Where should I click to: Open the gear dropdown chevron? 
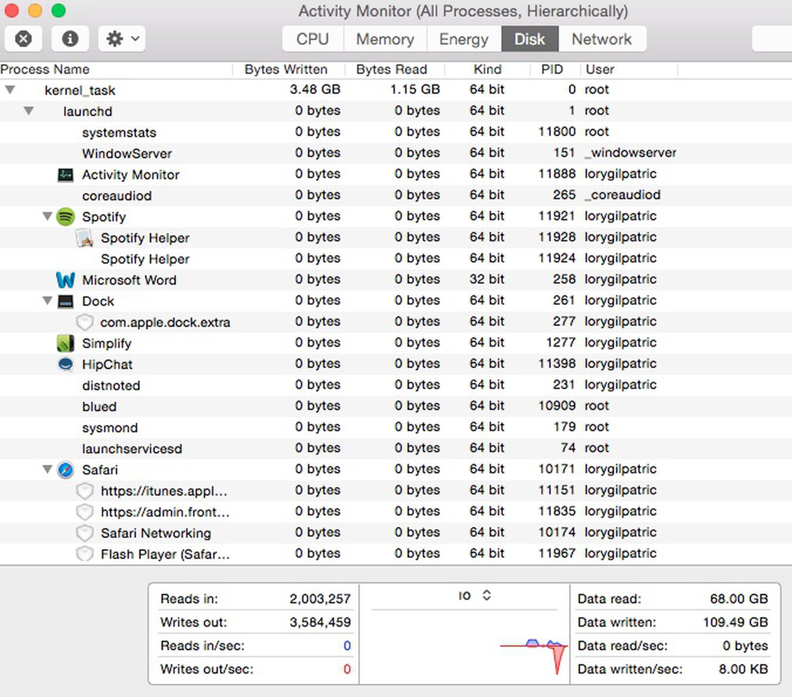point(133,39)
